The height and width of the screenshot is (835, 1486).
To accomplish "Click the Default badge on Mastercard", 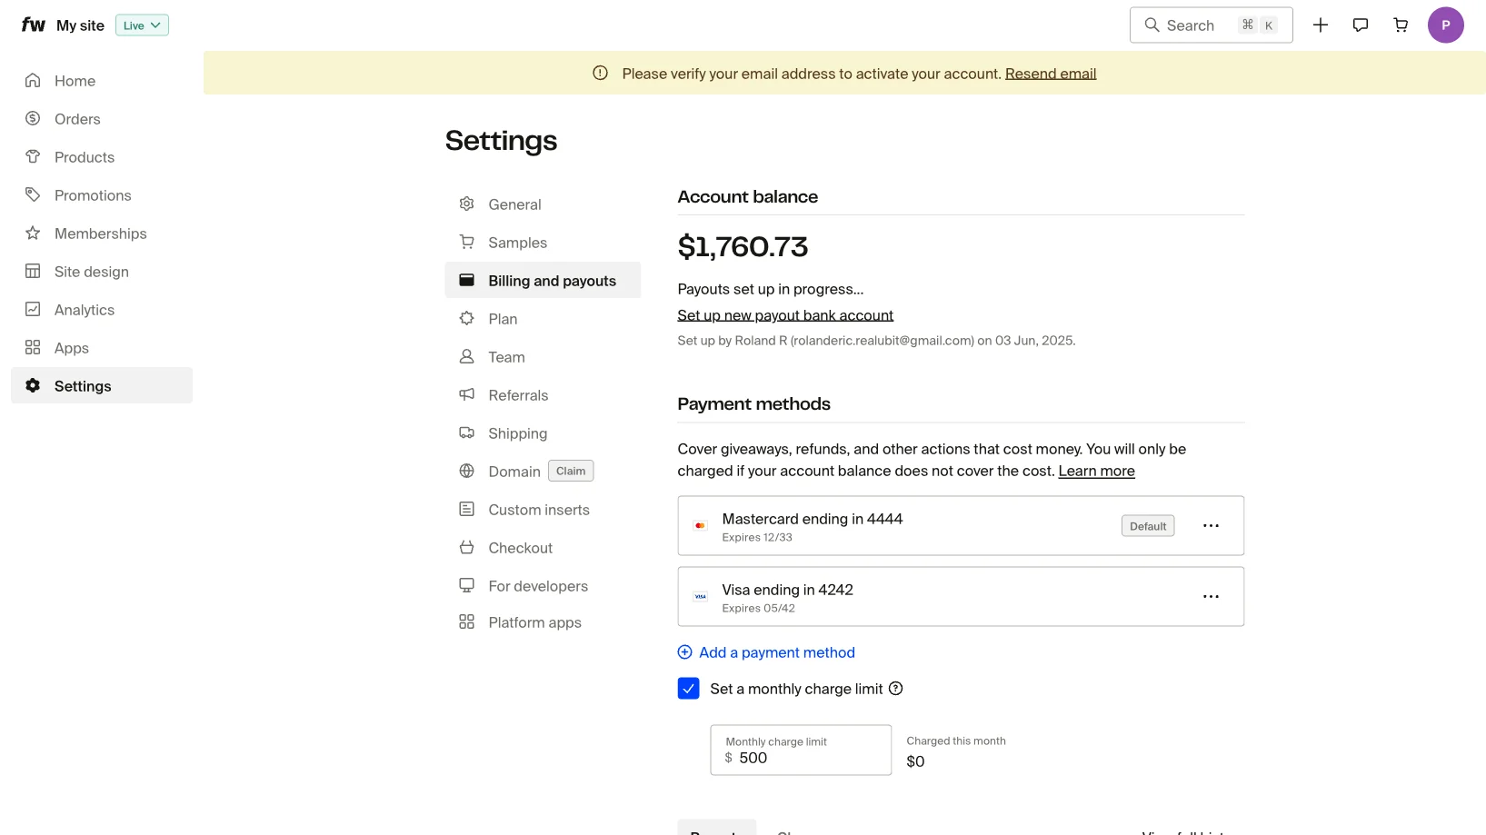I will point(1148,526).
